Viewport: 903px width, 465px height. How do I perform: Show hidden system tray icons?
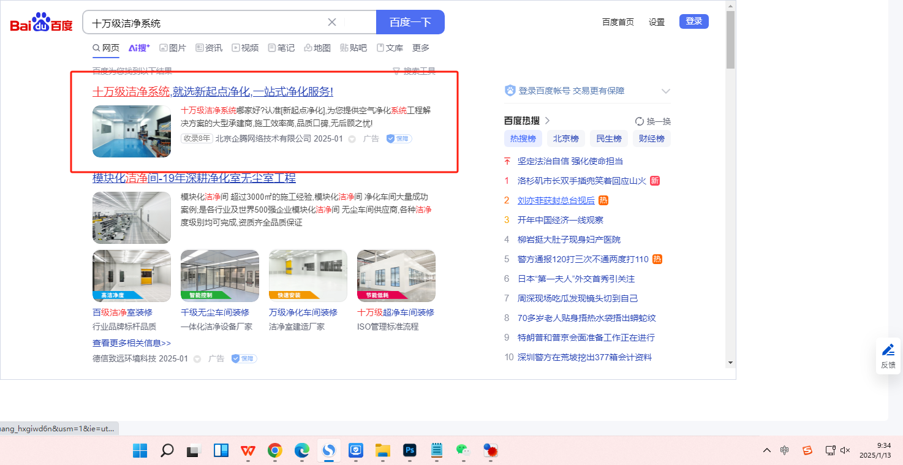point(767,450)
